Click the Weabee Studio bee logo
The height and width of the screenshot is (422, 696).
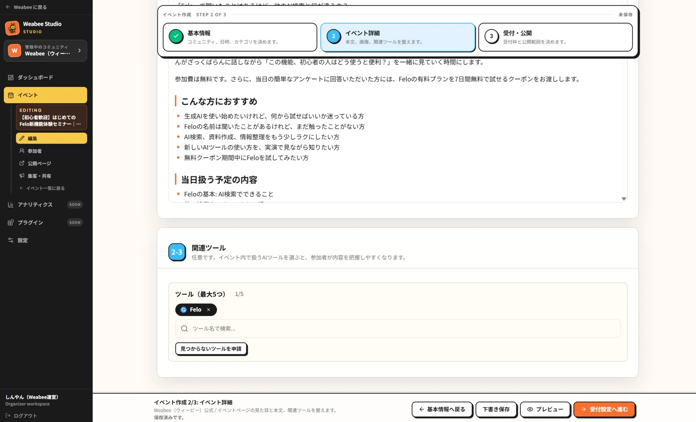point(12,28)
